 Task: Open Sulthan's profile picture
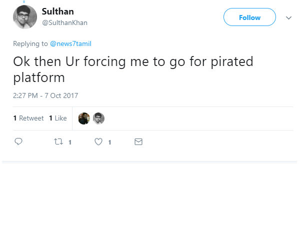click(x=24, y=17)
